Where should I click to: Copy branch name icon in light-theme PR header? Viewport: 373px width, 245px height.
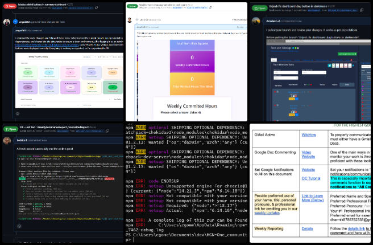pos(210,7)
